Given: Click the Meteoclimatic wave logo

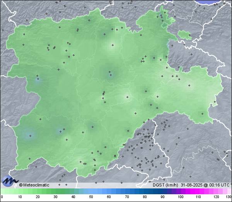Looking at the screenshot, I should pyautogui.click(x=10, y=181).
